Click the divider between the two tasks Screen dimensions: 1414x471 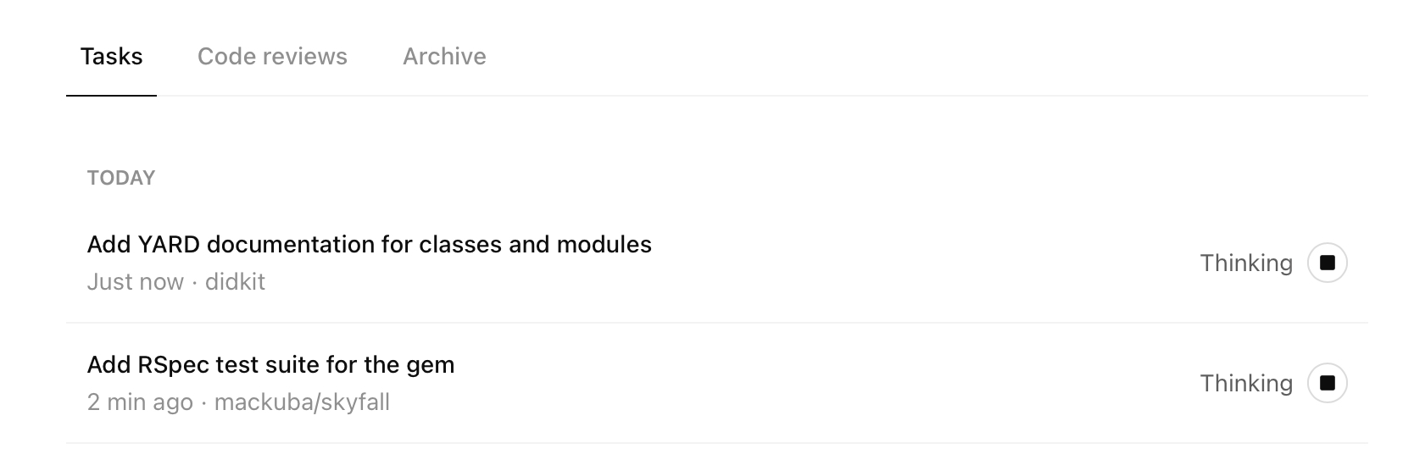[x=716, y=323]
